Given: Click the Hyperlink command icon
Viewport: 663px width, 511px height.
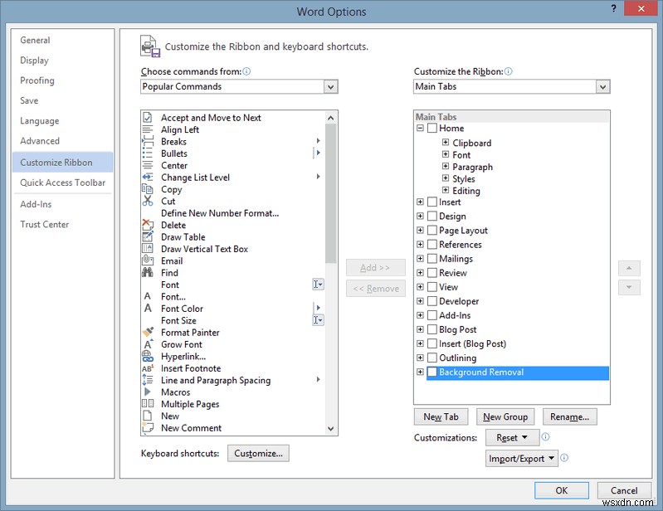Looking at the screenshot, I should coord(148,356).
